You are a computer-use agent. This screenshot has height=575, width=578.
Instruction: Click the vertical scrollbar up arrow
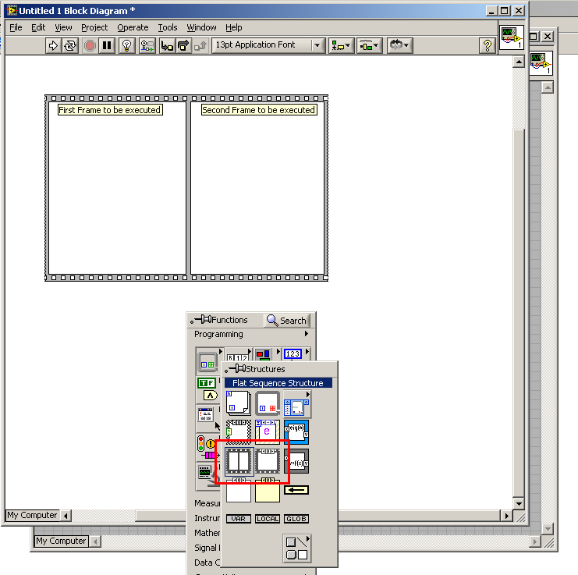(519, 62)
